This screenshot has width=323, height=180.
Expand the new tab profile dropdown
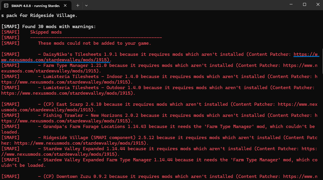click(86, 5)
